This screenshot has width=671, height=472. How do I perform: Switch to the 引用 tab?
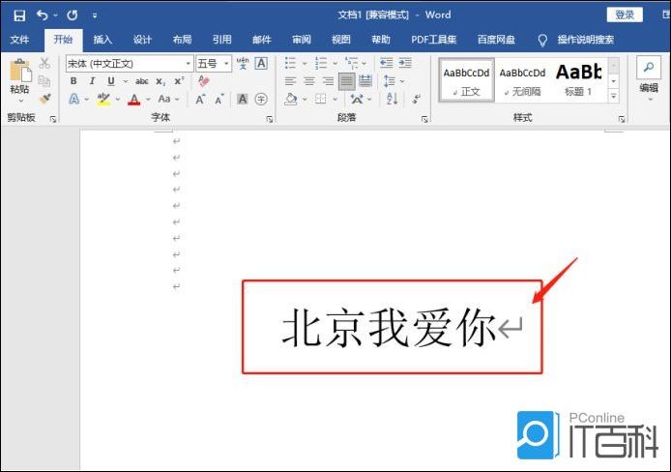[221, 40]
